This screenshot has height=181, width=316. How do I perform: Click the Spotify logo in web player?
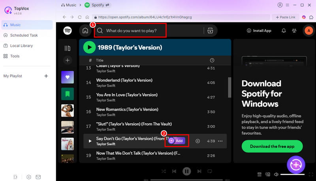tap(68, 31)
